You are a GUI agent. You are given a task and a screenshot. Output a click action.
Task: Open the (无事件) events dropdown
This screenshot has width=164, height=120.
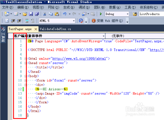pos(135,36)
